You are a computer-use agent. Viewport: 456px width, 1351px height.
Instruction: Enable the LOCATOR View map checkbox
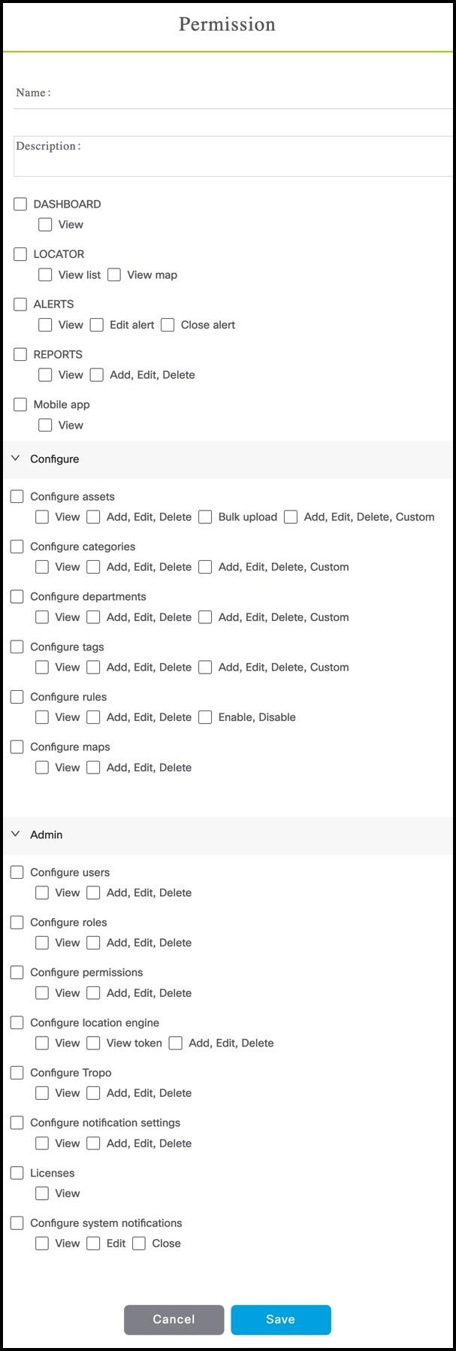(114, 274)
